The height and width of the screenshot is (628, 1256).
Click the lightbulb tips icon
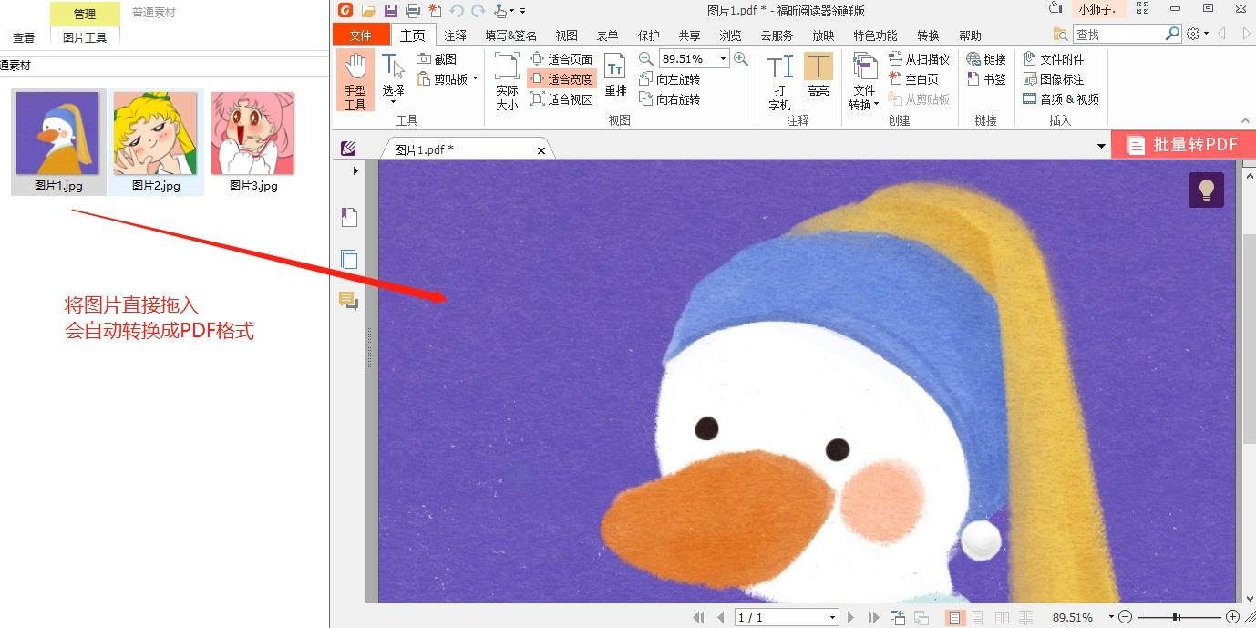[x=1206, y=190]
